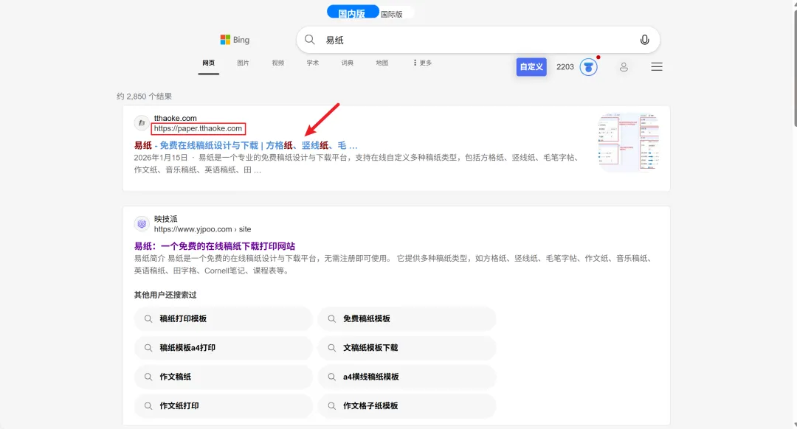Select the 网页 tab

pos(208,63)
